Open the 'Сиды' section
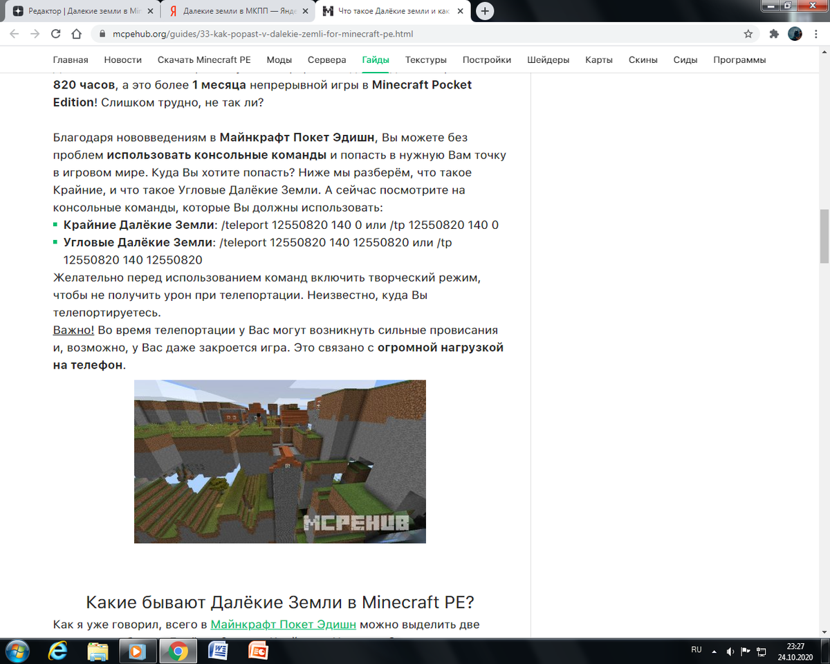Image resolution: width=830 pixels, height=664 pixels. coord(685,60)
